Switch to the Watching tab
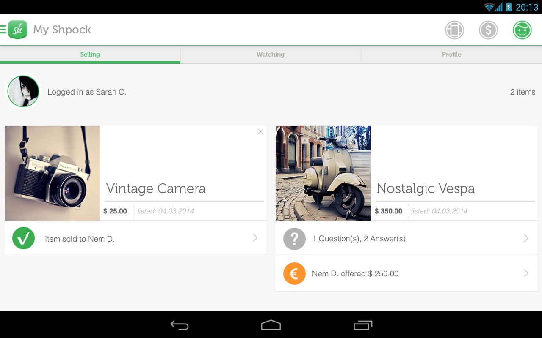This screenshot has height=338, width=542. pyautogui.click(x=270, y=54)
